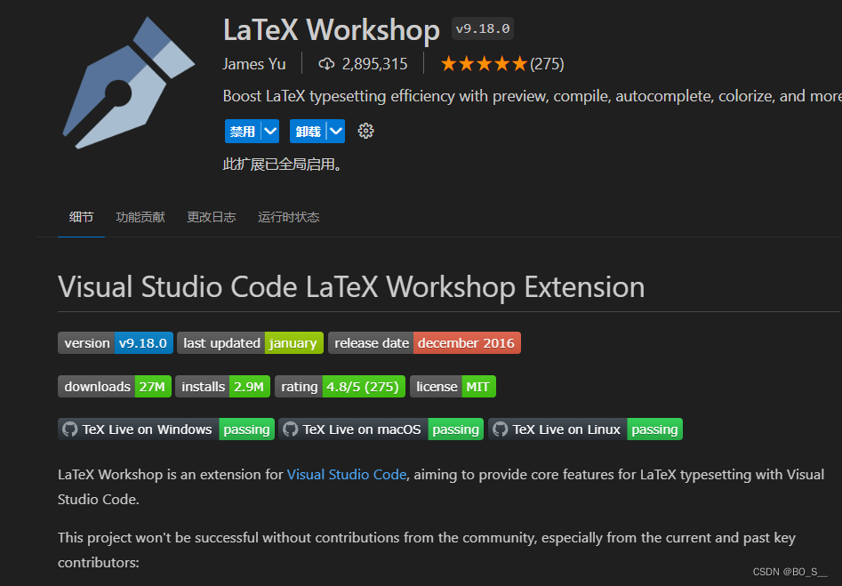Screen dimensions: 842x586
Task: Click the TeX Live on Linux passing status
Action: pos(654,429)
